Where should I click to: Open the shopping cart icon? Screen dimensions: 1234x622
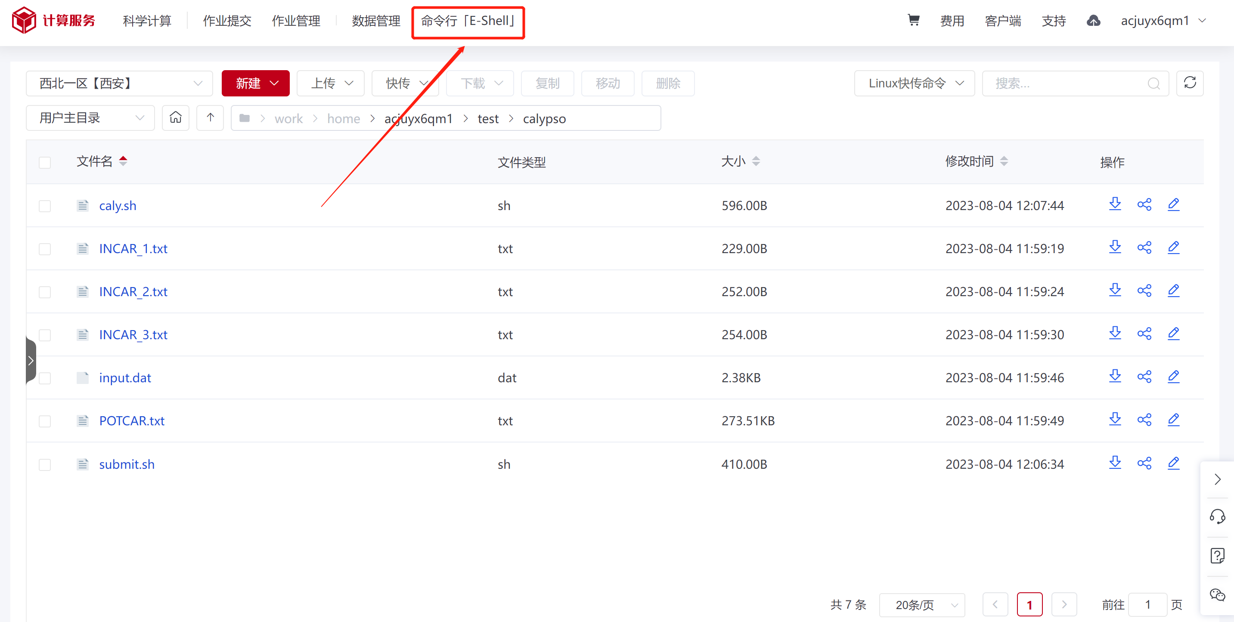click(x=914, y=20)
